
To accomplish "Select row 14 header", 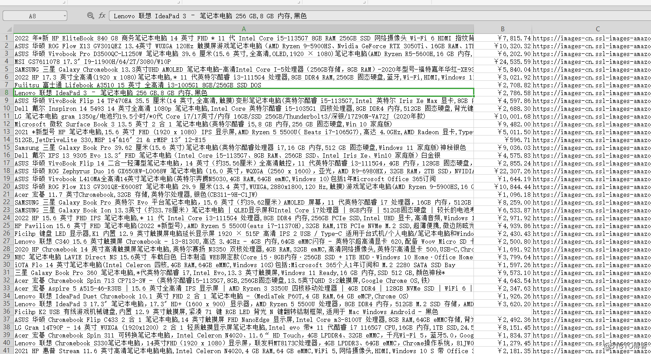I will click(x=7, y=139).
